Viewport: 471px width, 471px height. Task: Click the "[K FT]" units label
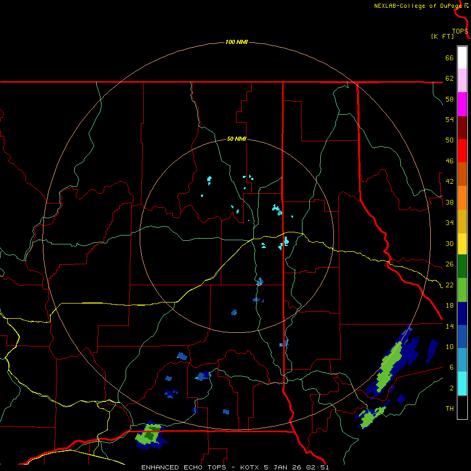tap(442, 36)
